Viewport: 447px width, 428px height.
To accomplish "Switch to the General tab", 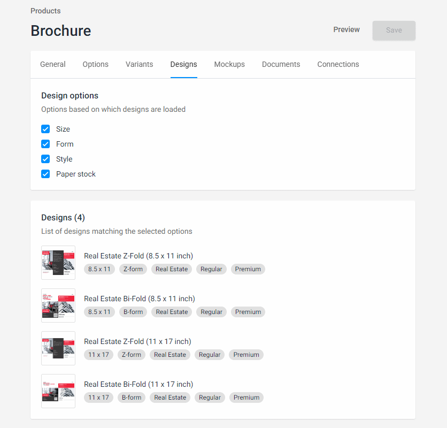I will pos(52,64).
